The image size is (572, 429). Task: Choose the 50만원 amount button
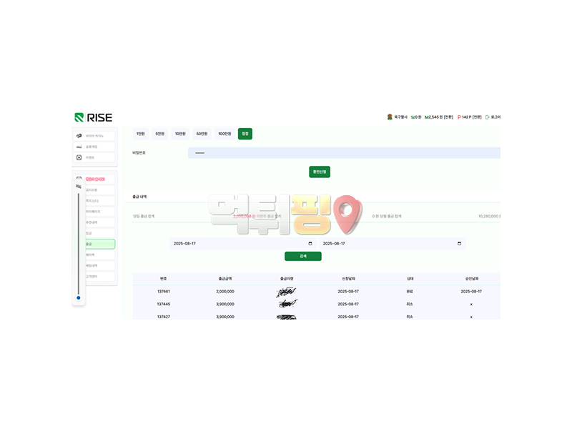pos(202,134)
